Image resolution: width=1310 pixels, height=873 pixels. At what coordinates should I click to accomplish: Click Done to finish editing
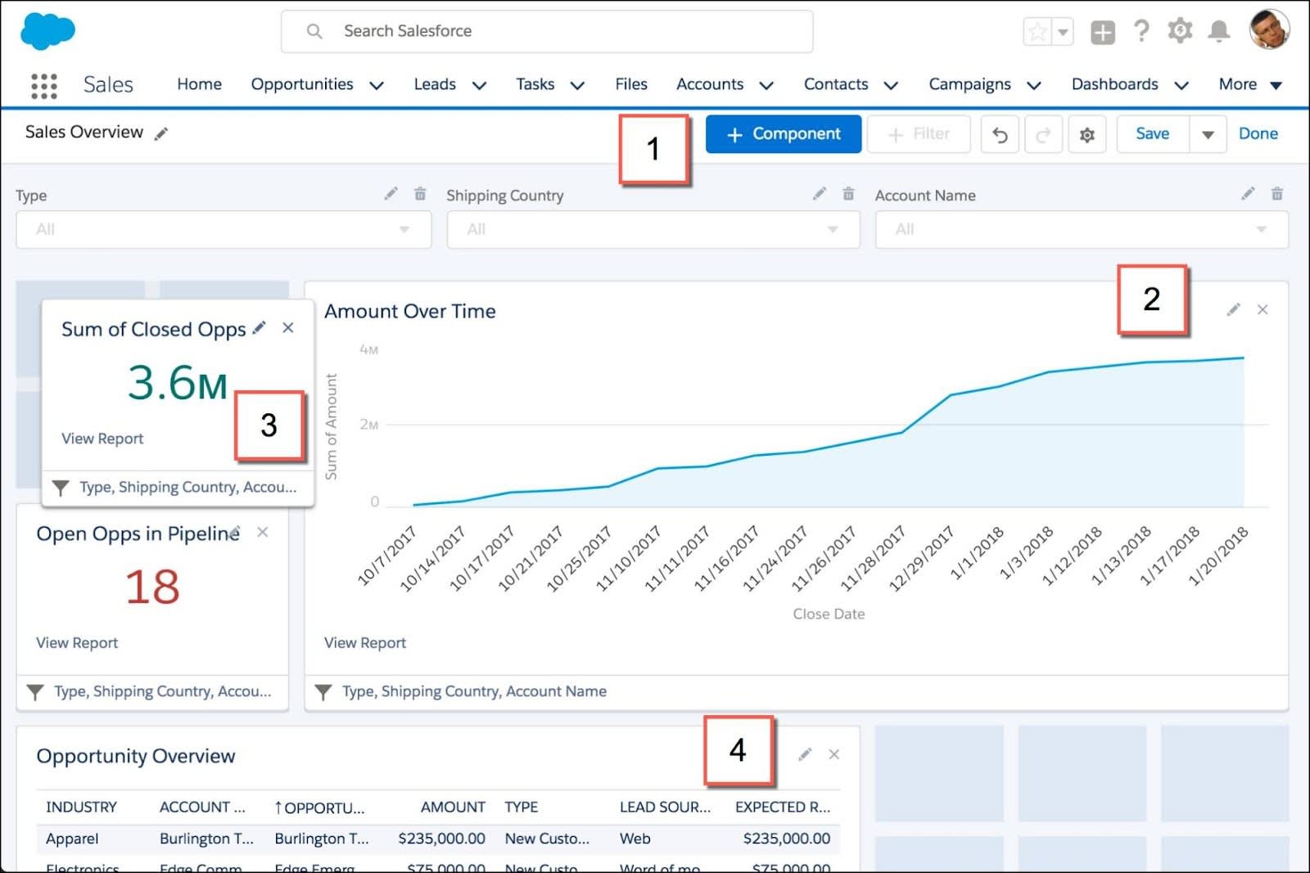point(1258,133)
